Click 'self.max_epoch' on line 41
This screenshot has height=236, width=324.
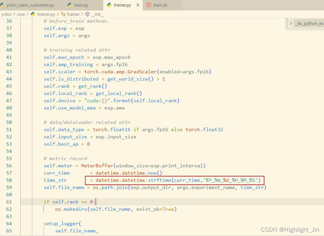point(64,57)
